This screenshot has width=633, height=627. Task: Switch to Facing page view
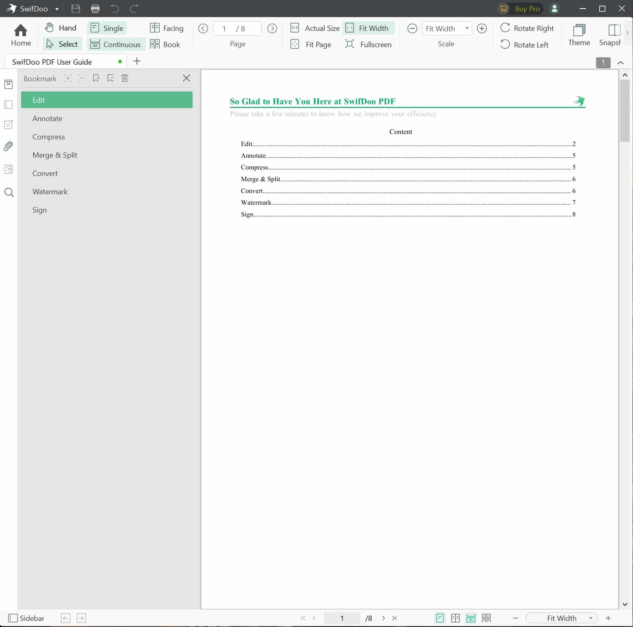click(x=167, y=28)
